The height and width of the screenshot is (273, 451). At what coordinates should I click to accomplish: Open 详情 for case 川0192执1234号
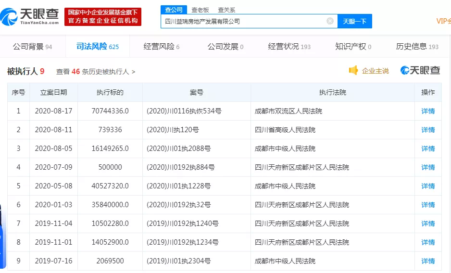pos(428,242)
